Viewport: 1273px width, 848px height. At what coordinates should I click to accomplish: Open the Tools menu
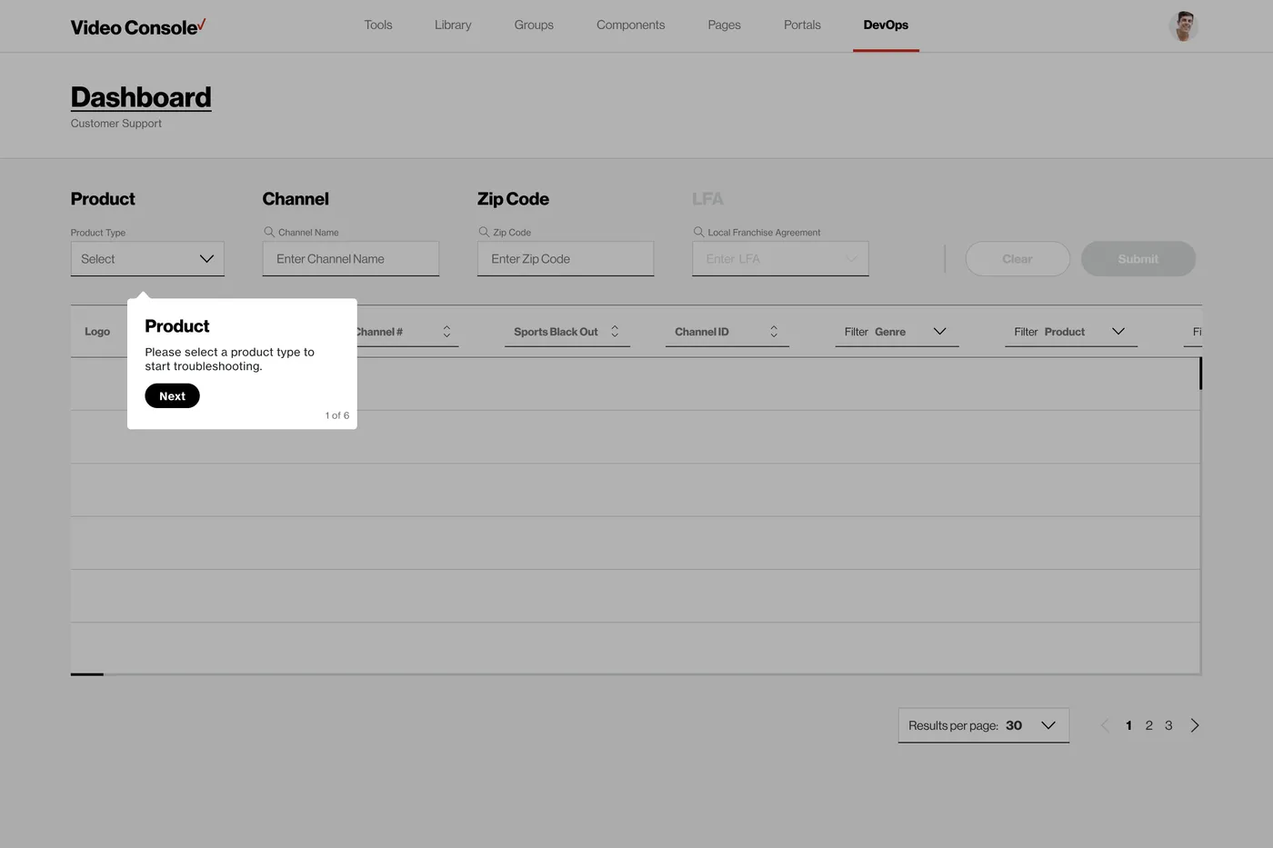coord(378,25)
